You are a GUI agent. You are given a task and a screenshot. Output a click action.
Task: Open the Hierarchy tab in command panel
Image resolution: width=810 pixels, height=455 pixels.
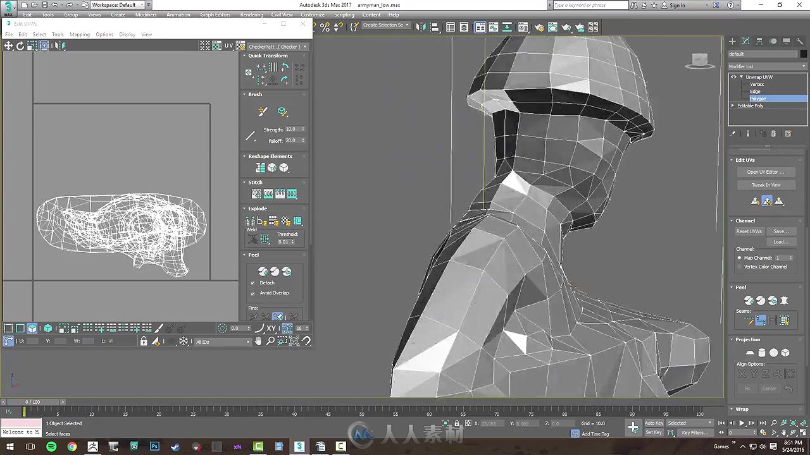[x=759, y=41]
